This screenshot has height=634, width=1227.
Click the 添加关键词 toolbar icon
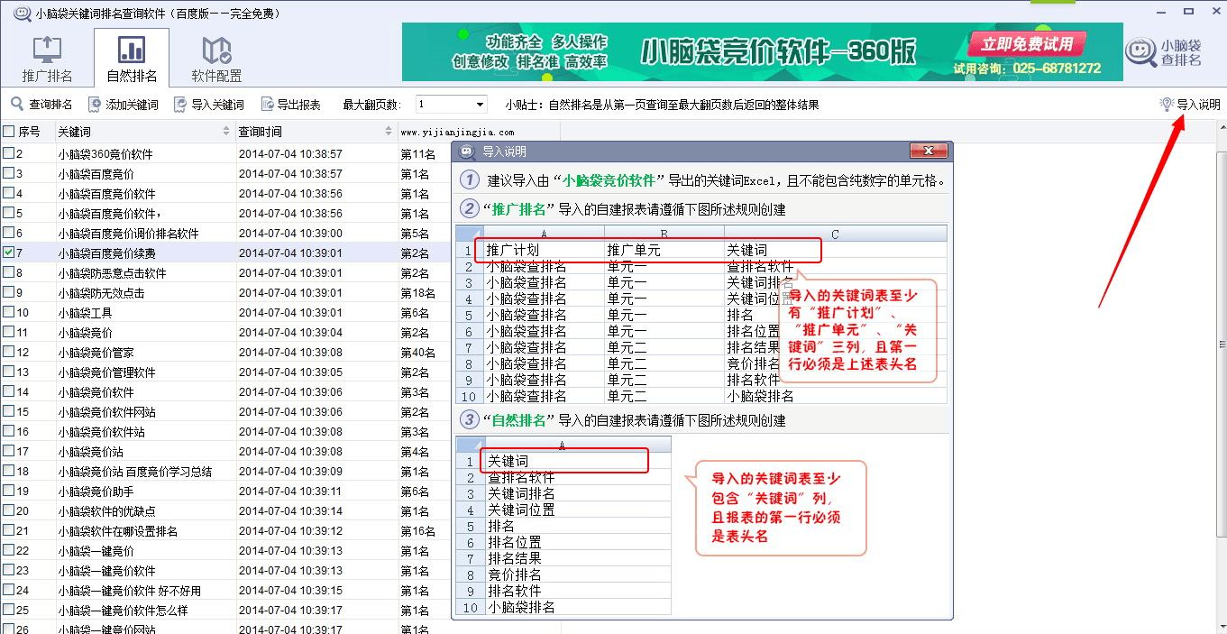[95, 105]
